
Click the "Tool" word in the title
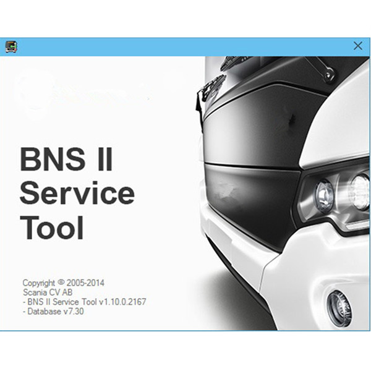point(52,228)
